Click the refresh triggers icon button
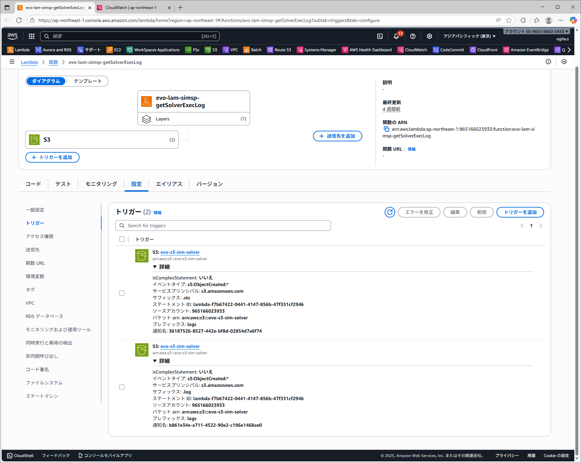Viewport: 581px width, 463px height. coord(390,212)
